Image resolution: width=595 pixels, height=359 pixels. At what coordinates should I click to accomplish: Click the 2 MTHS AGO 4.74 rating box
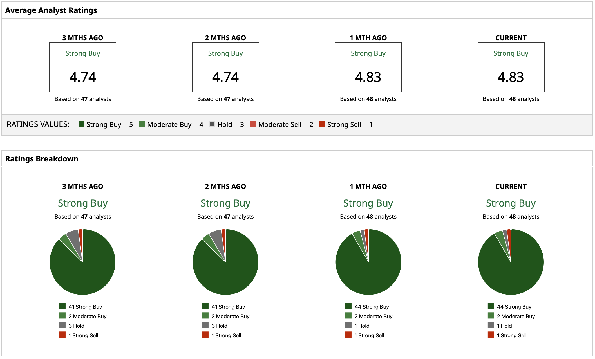(x=225, y=68)
